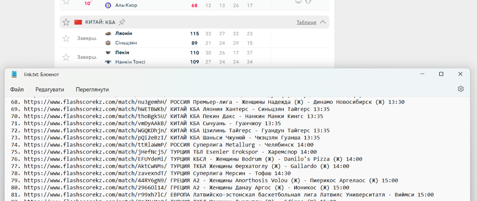Click Сіньцзян final score 89

click(x=194, y=43)
